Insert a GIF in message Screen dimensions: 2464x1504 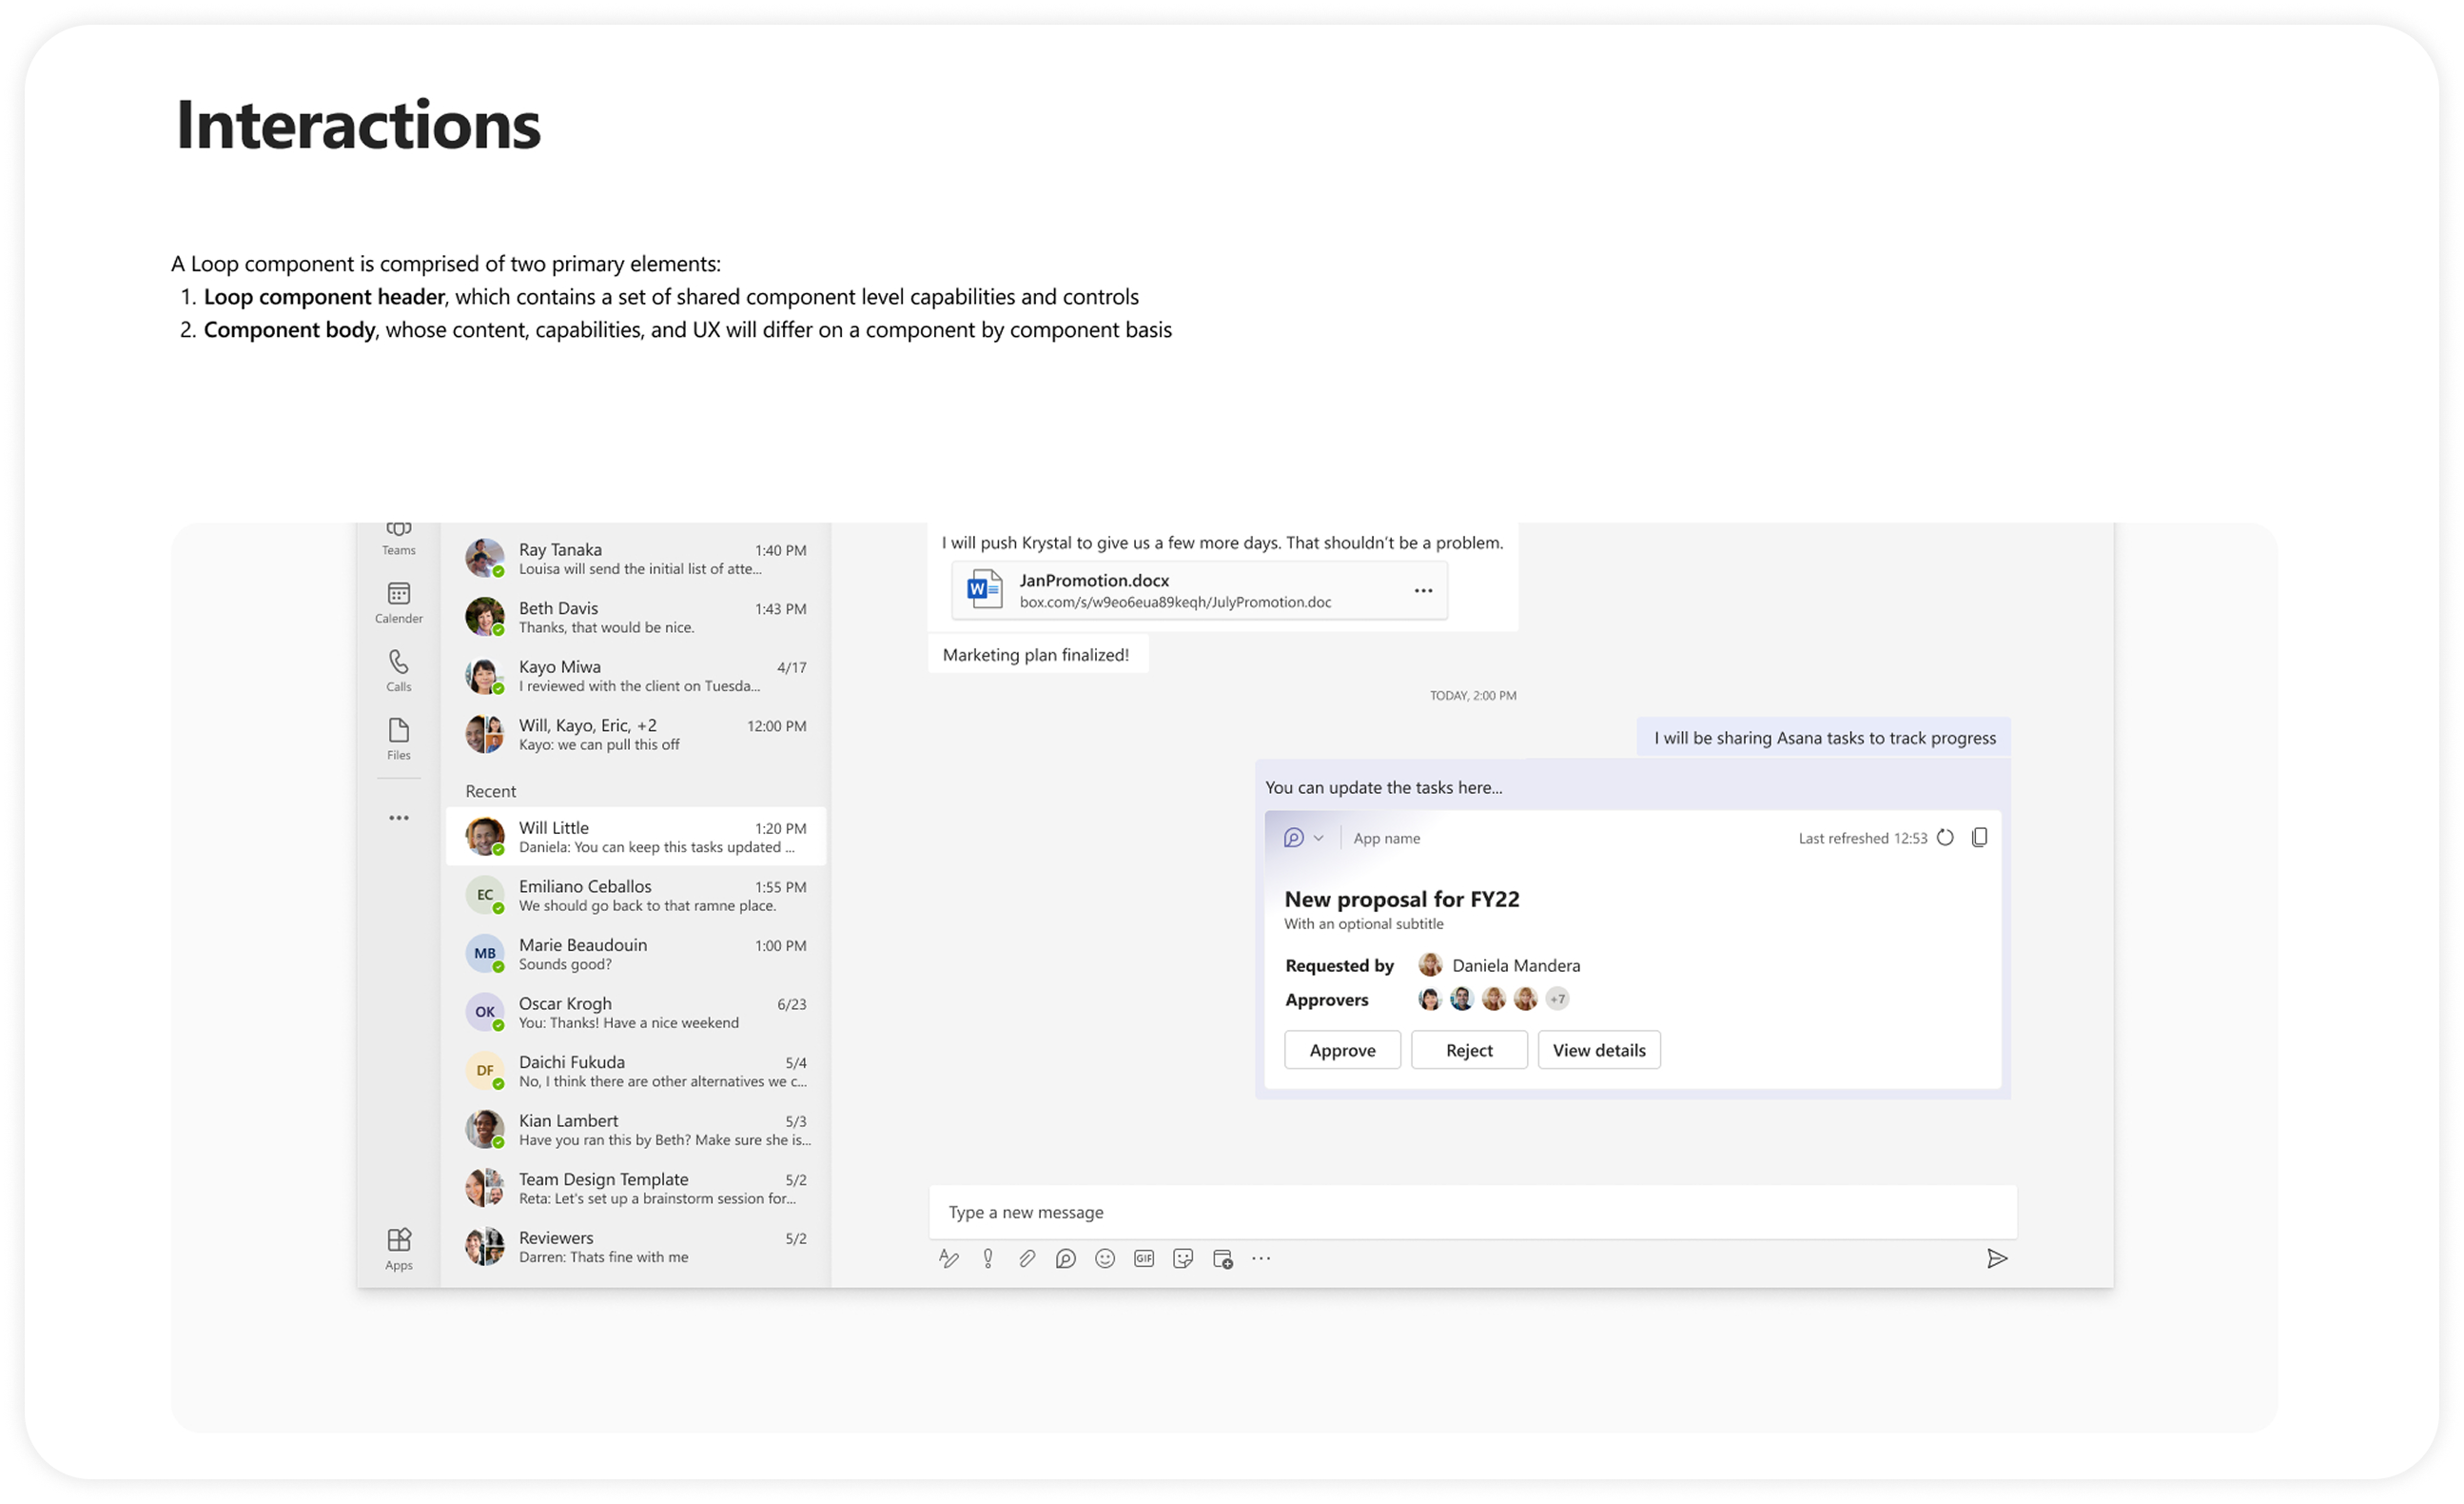(x=1143, y=1258)
